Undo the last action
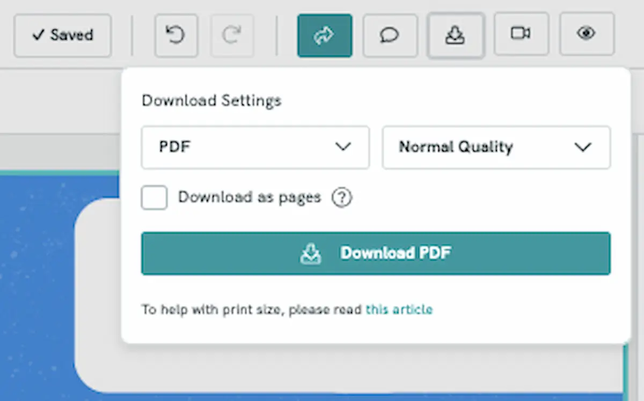This screenshot has width=644, height=401. coord(176,35)
